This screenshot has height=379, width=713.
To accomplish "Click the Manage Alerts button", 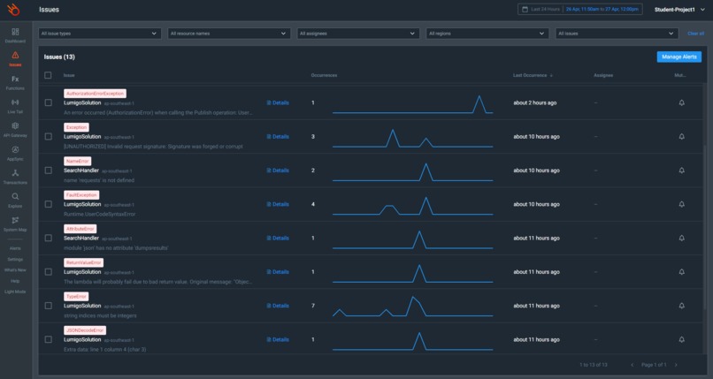I will 678,57.
